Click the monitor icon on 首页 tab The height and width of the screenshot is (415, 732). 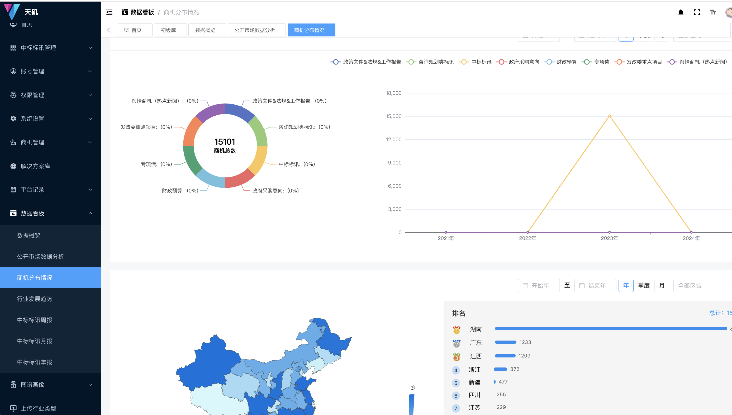[127, 30]
